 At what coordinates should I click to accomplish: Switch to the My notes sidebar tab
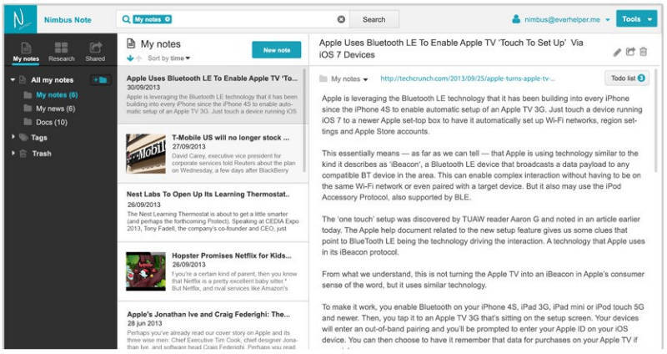pyautogui.click(x=26, y=53)
